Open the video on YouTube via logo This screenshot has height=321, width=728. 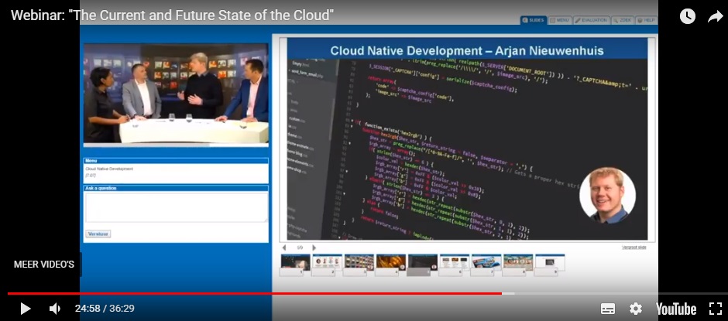tap(676, 309)
